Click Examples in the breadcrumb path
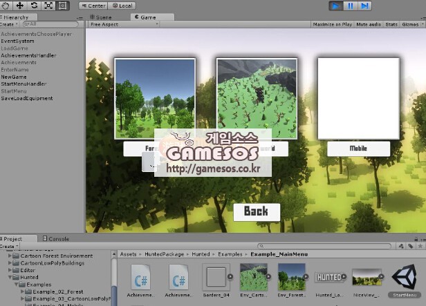Viewport: 426px width, 306px height. pyautogui.click(x=230, y=254)
